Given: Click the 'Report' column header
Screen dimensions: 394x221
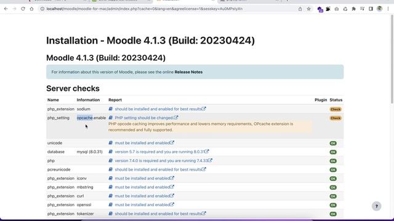Looking at the screenshot, I should pos(115,99).
